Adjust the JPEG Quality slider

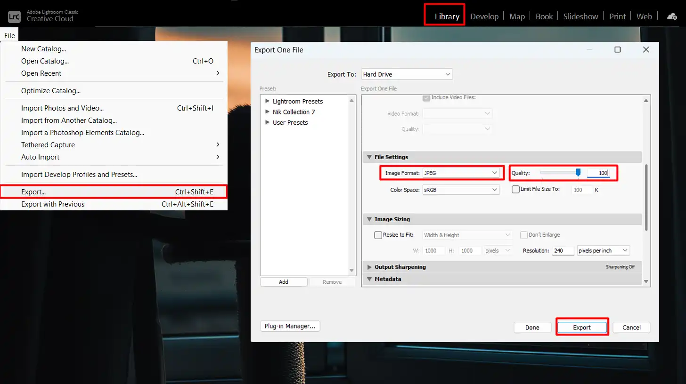pos(578,173)
